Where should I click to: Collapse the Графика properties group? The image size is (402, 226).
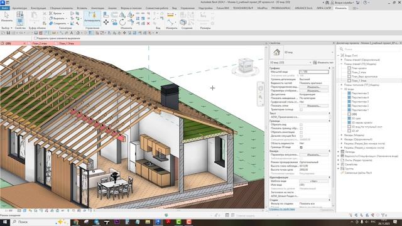coord(329,68)
